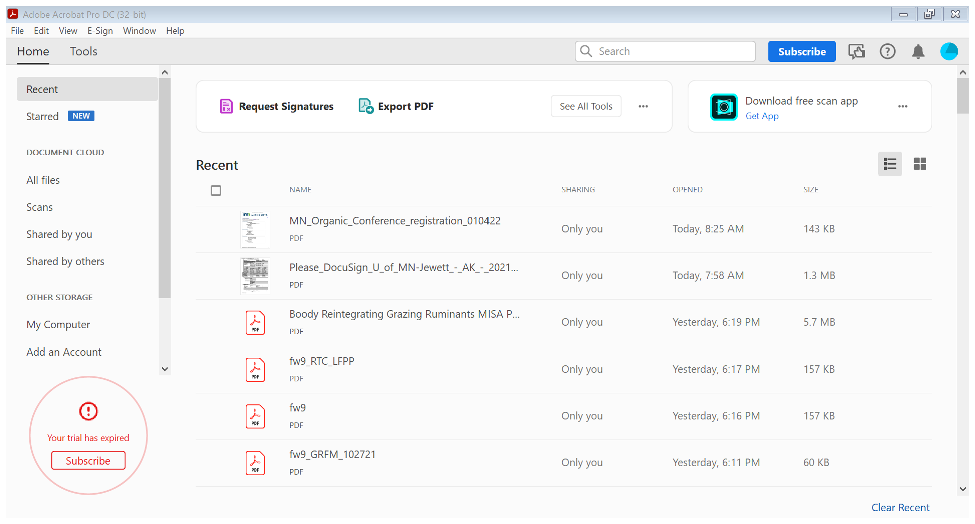Image resolution: width=975 pixels, height=524 pixels.
Task: Open the Edit menu
Action: click(x=41, y=31)
